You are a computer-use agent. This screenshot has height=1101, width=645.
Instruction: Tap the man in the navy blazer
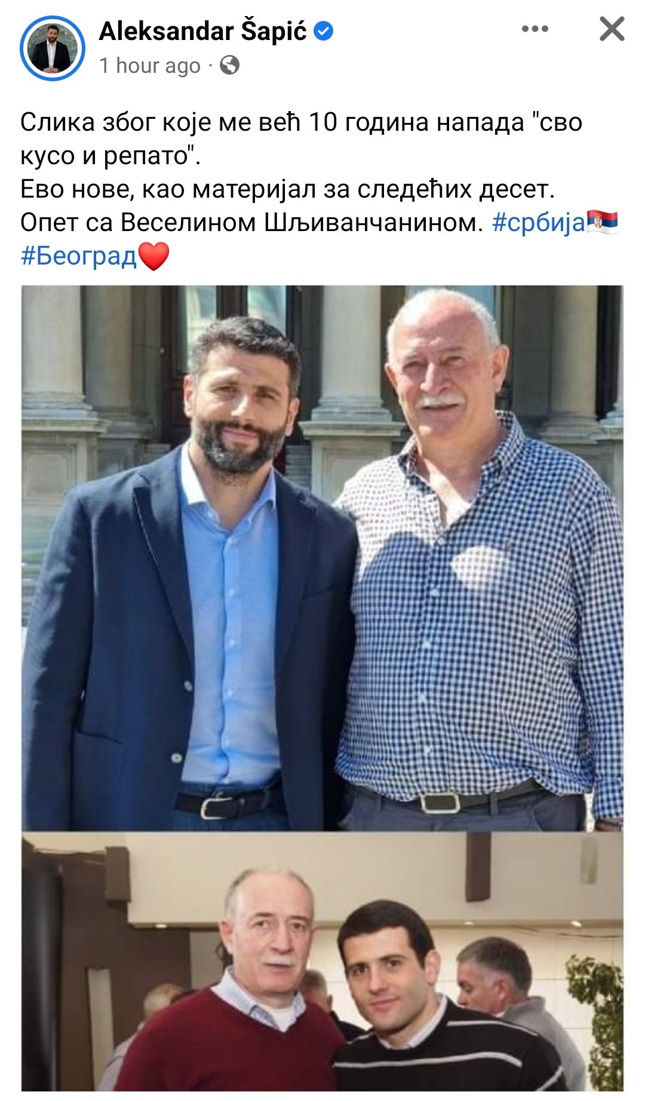pyautogui.click(x=190, y=573)
